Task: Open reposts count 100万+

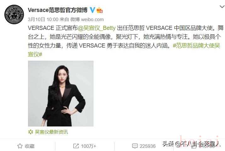Action: (x=88, y=146)
